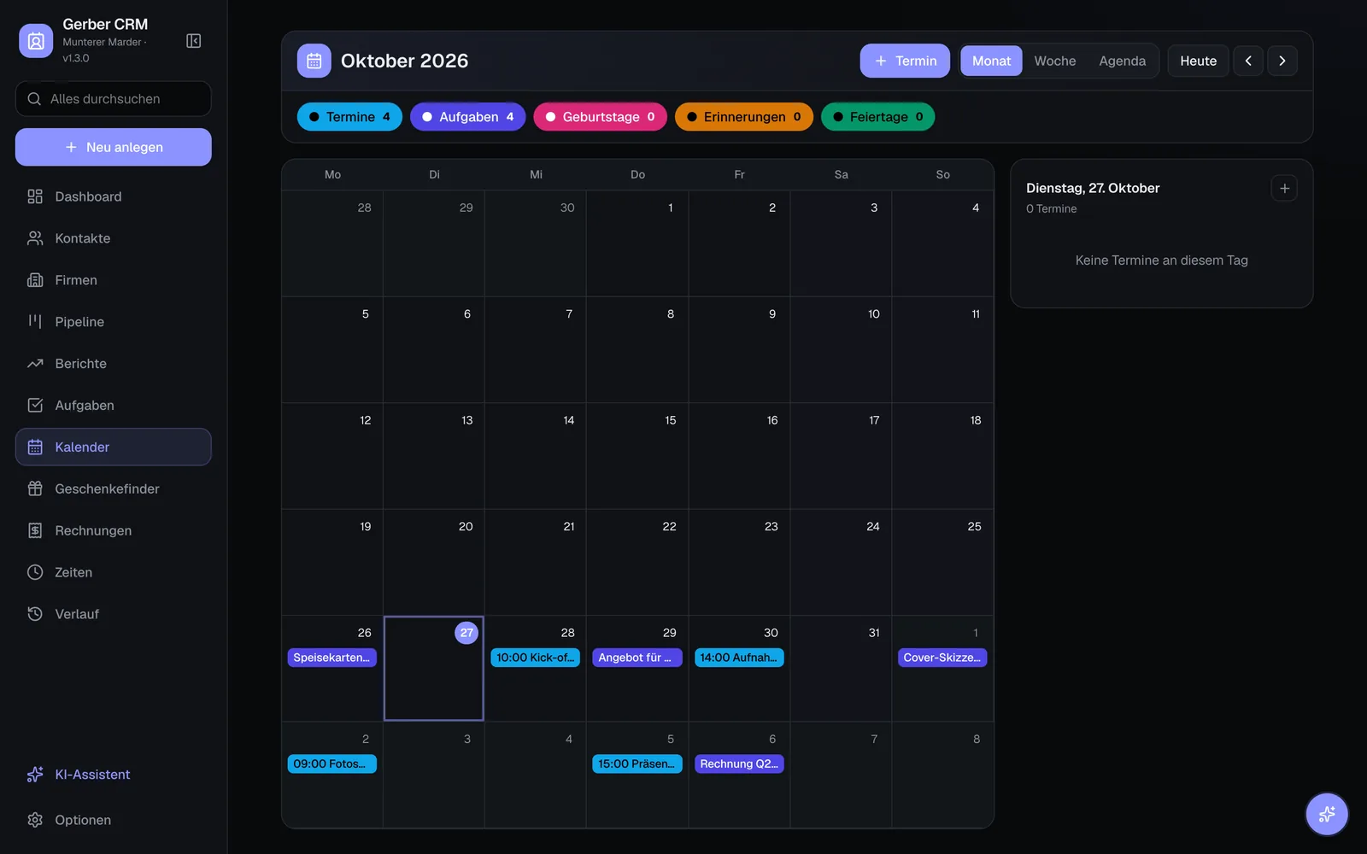Select Kalender in the sidebar
This screenshot has height=854, width=1367.
[x=114, y=447]
